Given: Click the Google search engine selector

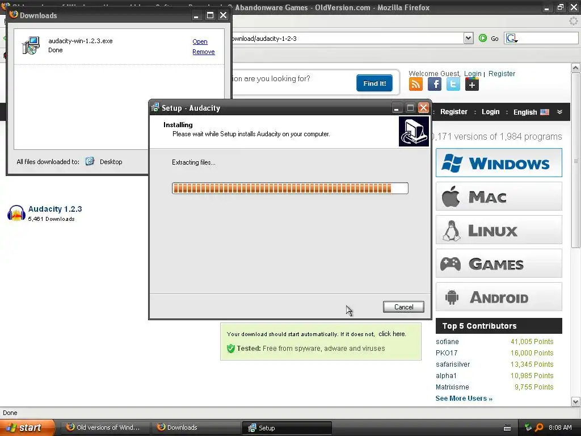Looking at the screenshot, I should (x=512, y=38).
